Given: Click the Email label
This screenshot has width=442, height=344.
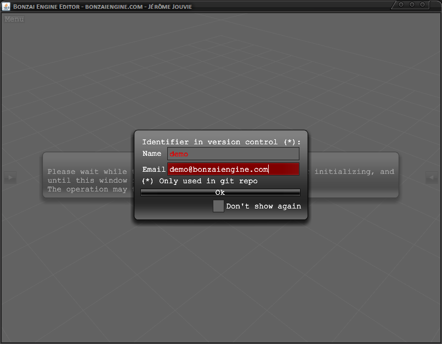Looking at the screenshot, I should coord(154,170).
